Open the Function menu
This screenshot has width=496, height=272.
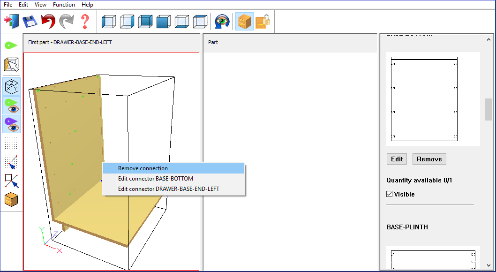point(64,4)
